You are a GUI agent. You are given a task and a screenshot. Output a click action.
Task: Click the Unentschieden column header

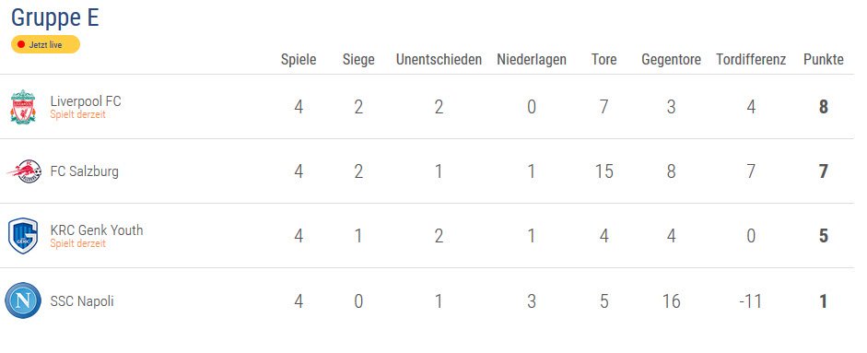(439, 60)
